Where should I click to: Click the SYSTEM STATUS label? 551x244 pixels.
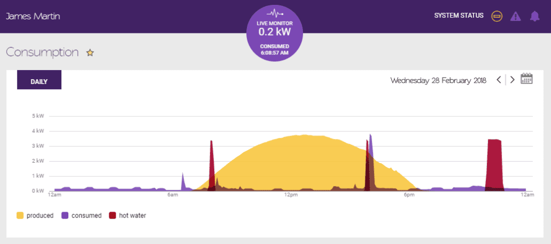458,16
